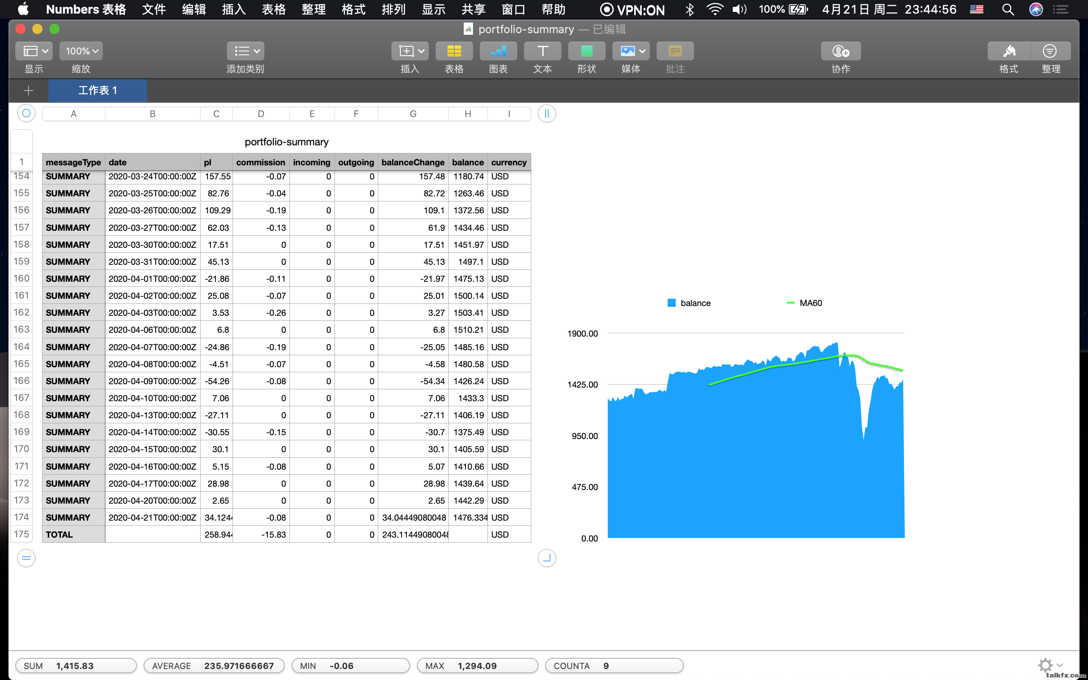Open the Add Category list dropdown
Viewport: 1088px width, 680px height.
click(246, 51)
